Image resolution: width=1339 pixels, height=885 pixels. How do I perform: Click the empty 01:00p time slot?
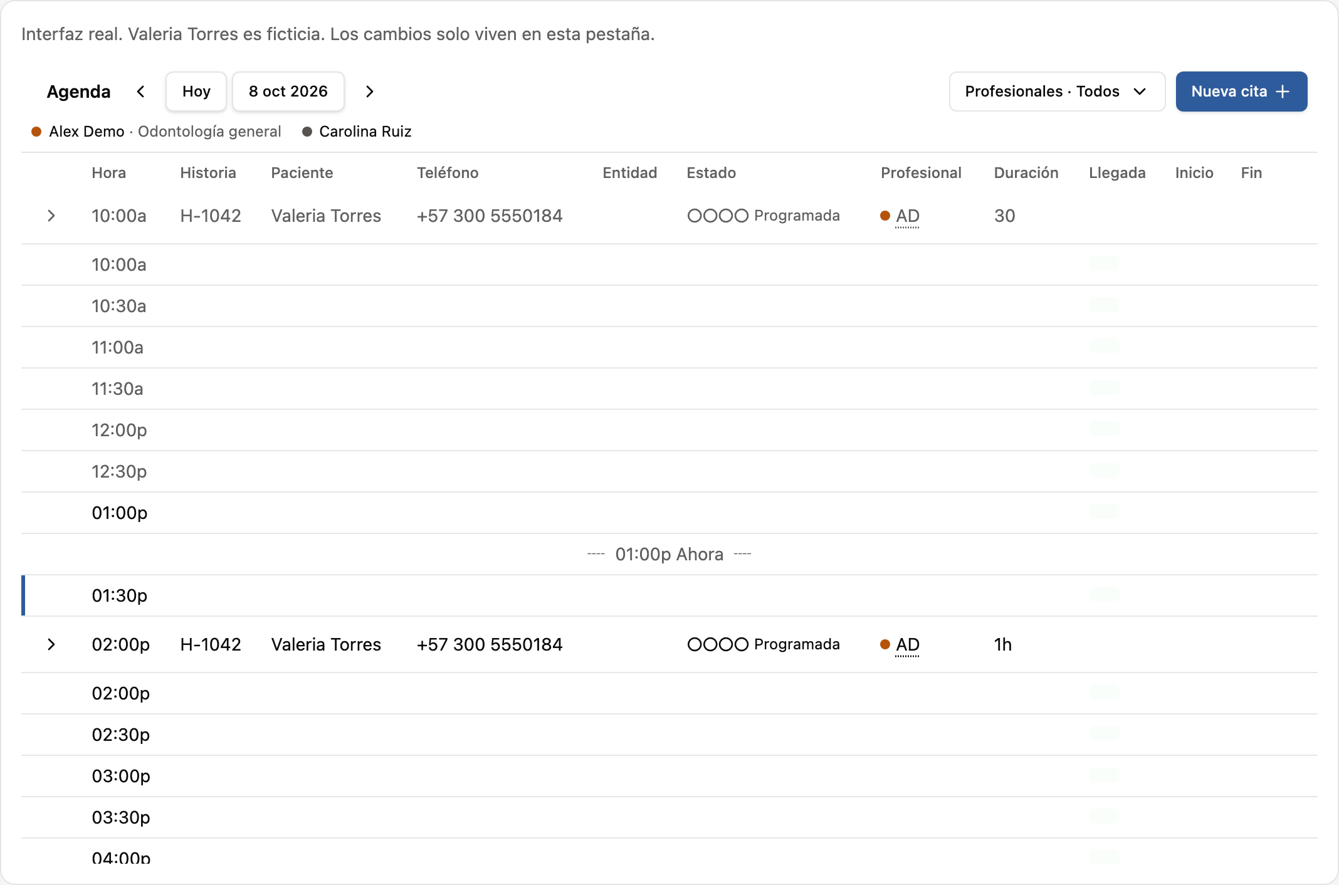[x=669, y=513]
